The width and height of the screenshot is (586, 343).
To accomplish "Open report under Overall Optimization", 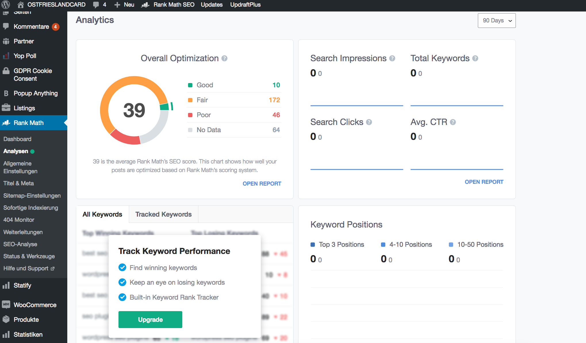I will (262, 184).
